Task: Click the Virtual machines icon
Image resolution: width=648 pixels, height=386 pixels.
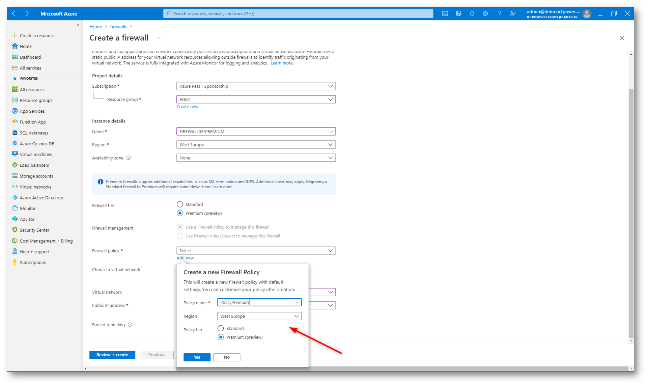Action: 15,154
